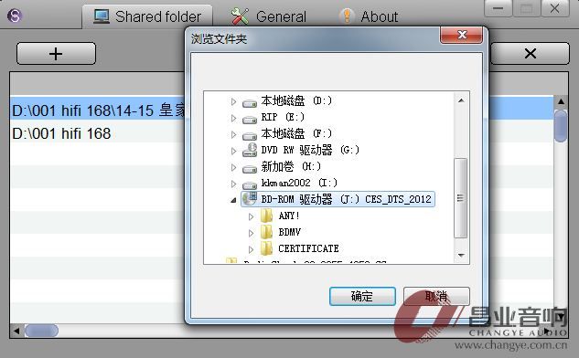Click drive icon for 新加卷 (H:)
This screenshot has height=358, width=579.
pos(250,169)
